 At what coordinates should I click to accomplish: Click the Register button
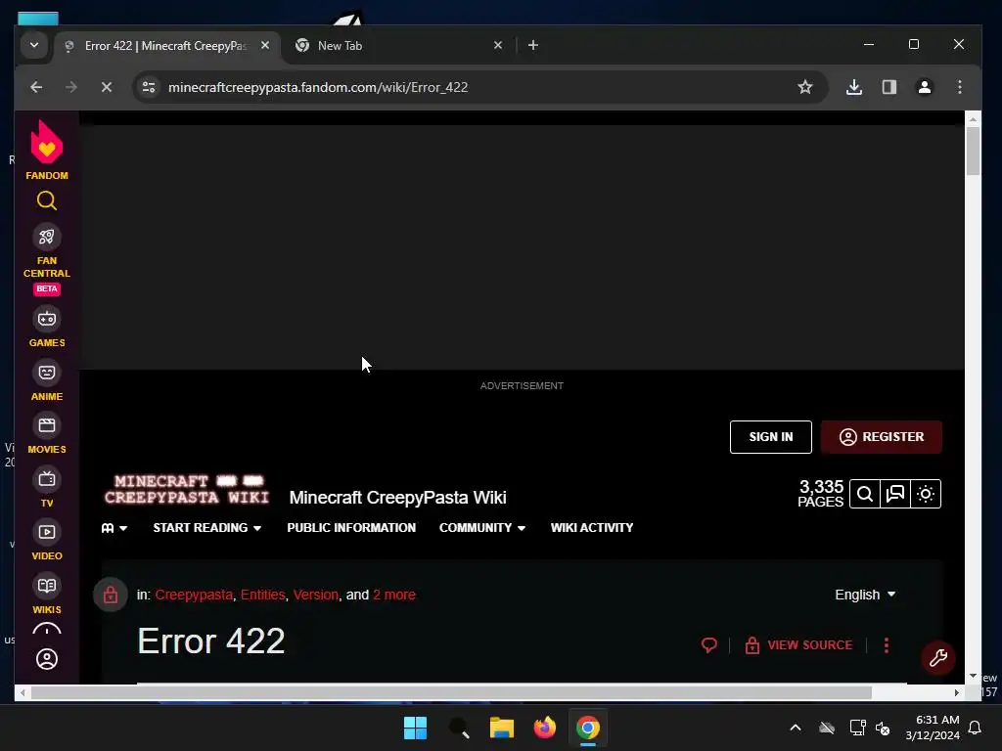coord(882,437)
